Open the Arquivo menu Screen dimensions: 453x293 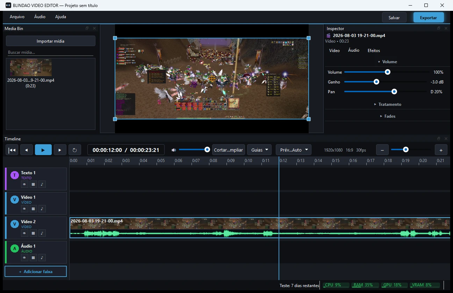17,17
